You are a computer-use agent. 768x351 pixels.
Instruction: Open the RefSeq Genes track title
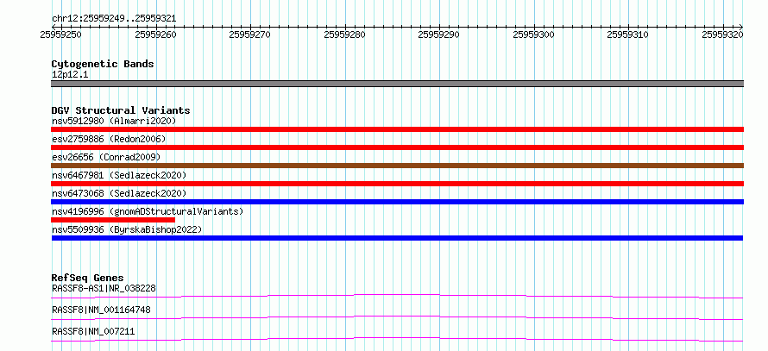click(x=87, y=278)
